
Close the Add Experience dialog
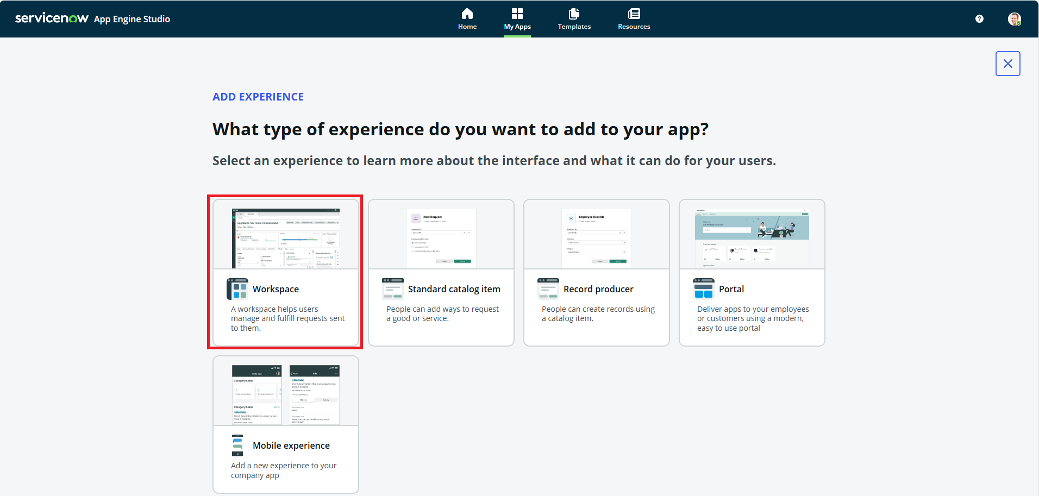1007,64
